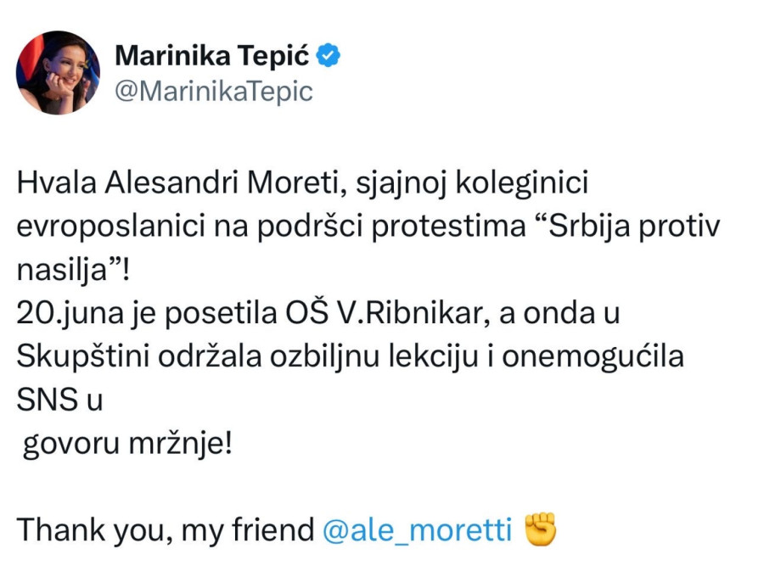
Task: Click the text "SNS u"
Action: [59, 400]
